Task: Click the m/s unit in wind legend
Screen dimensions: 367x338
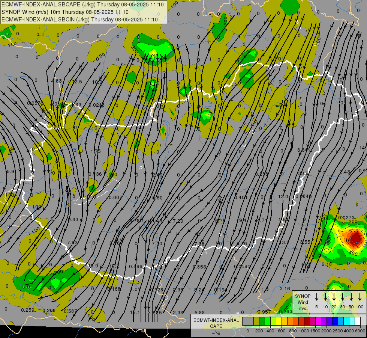Action: (303, 308)
